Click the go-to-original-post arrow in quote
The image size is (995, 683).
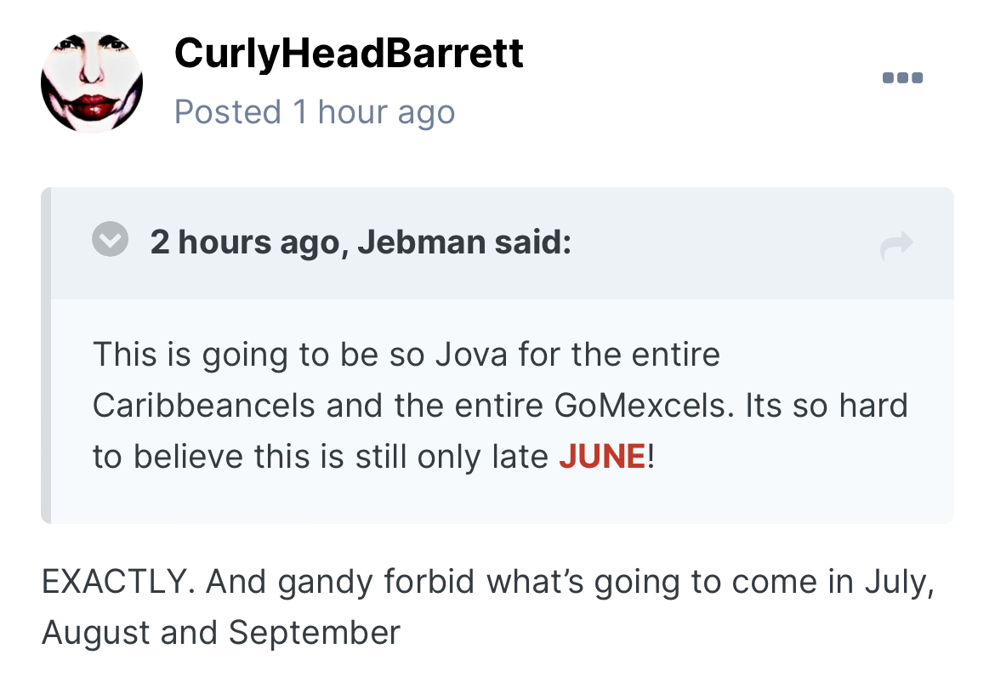896,246
